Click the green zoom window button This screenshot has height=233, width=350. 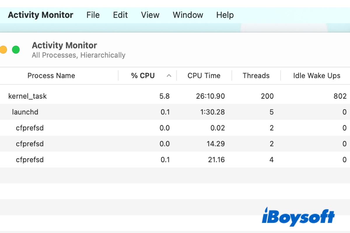[x=16, y=50]
